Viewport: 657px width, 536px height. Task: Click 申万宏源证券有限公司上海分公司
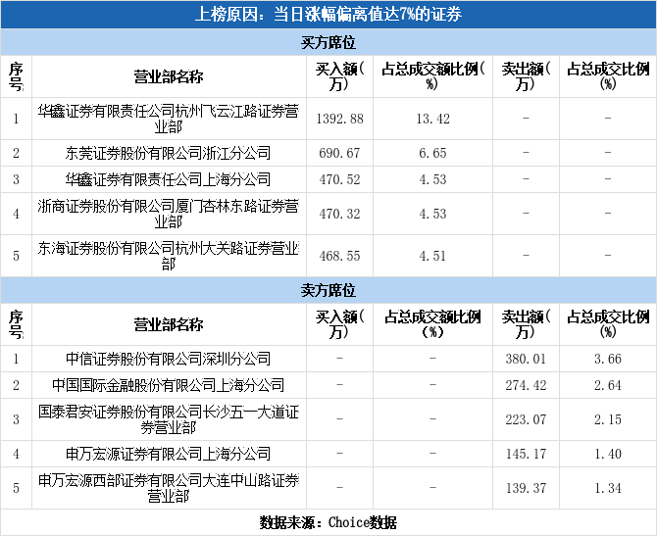point(169,454)
